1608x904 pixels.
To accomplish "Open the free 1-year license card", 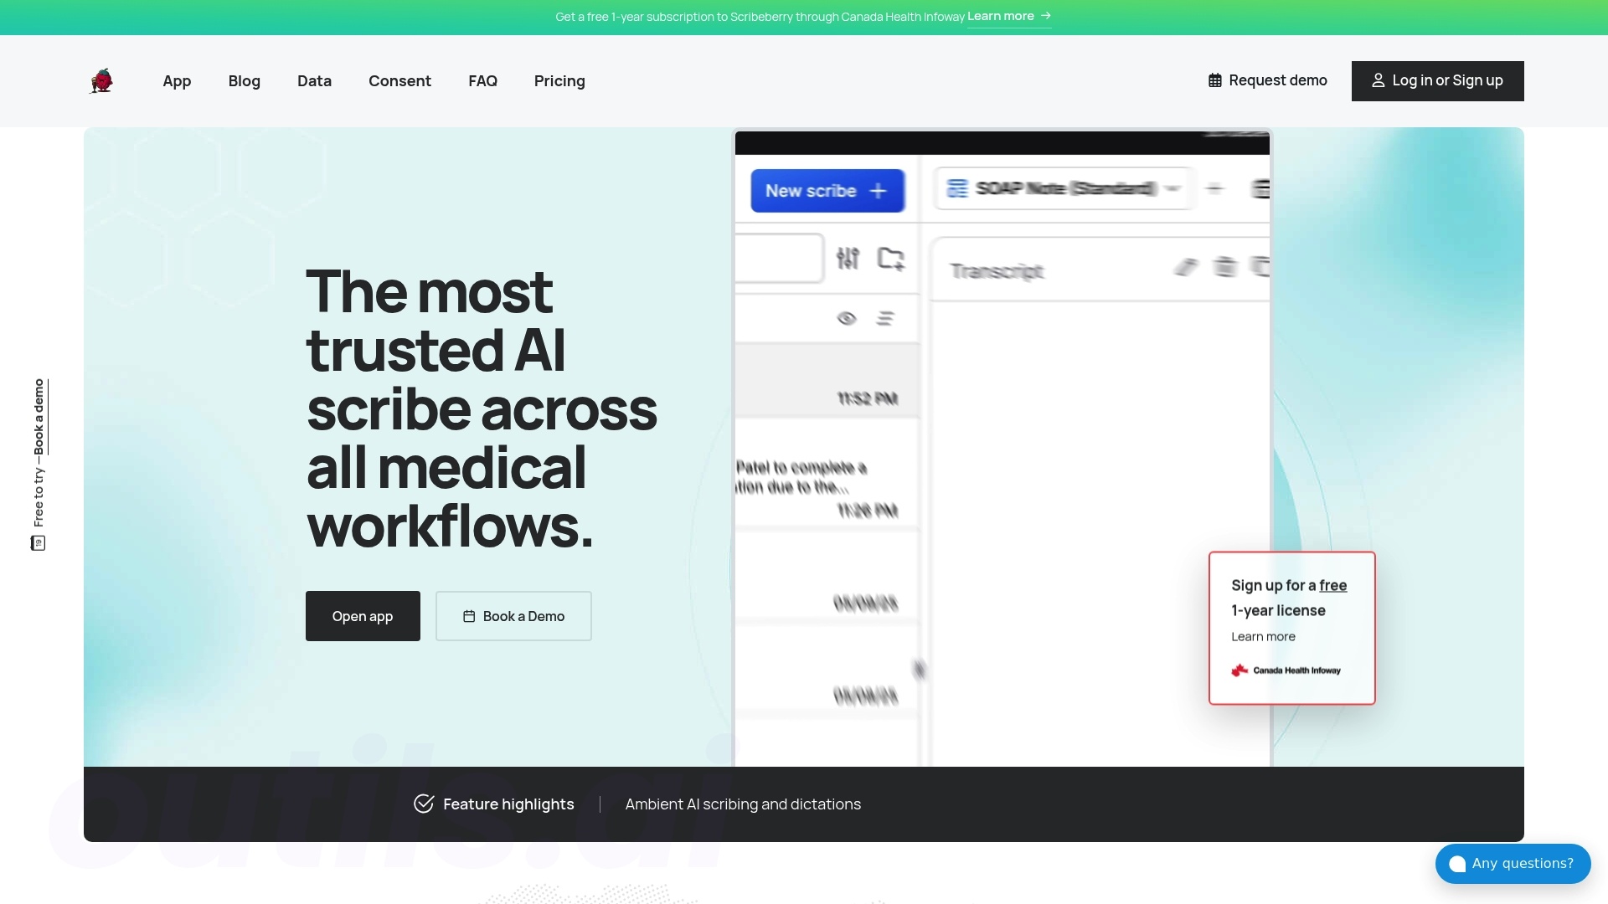I will (x=1291, y=628).
